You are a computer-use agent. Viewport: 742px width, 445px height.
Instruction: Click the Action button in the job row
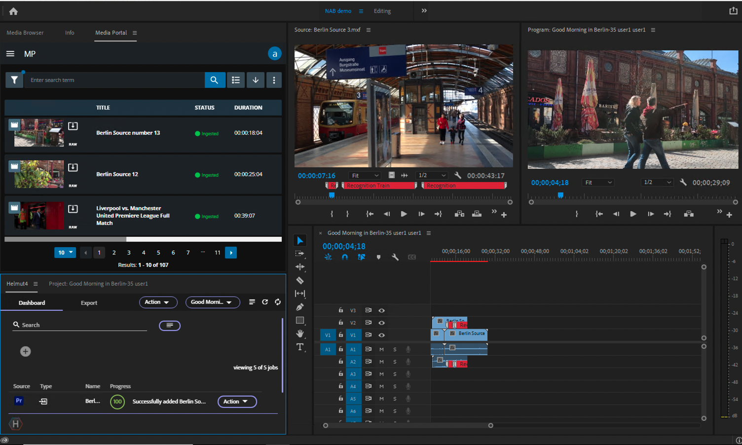237,402
